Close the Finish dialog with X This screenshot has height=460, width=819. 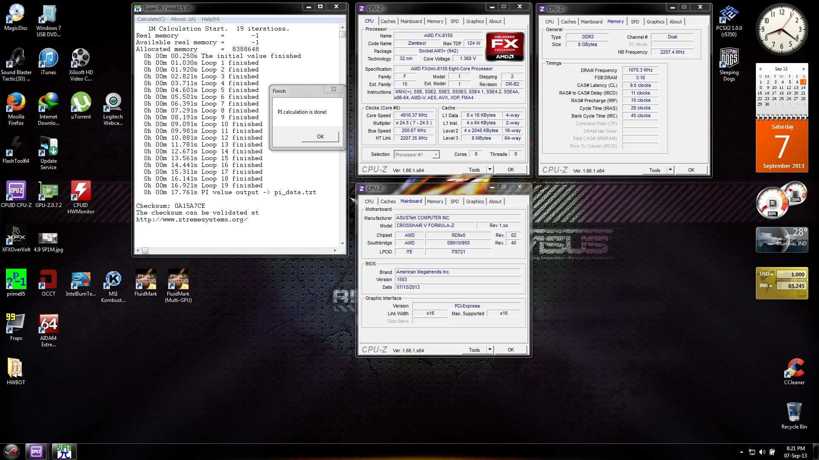[x=334, y=89]
